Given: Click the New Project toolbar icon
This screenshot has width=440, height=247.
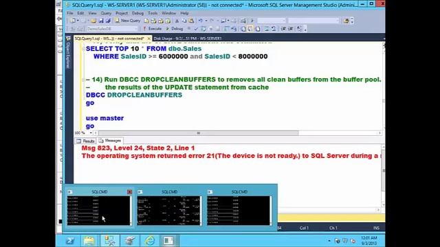Looking at the screenshot, I should pyautogui.click(x=73, y=21).
